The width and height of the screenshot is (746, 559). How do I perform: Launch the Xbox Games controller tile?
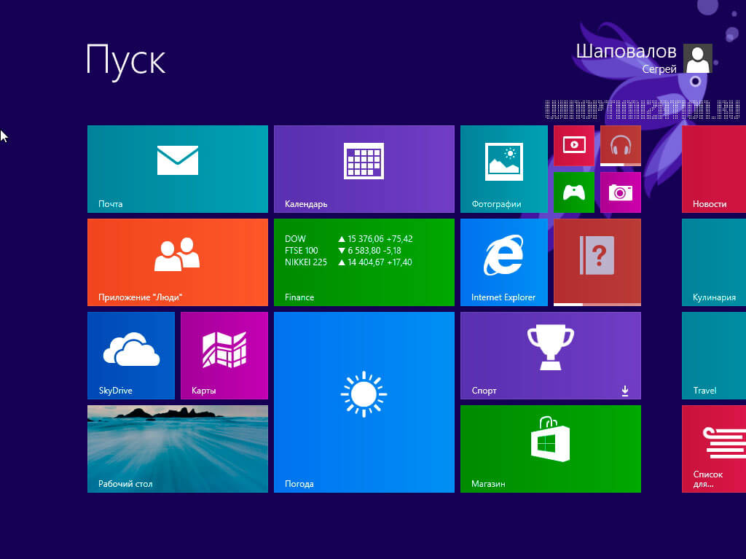(573, 192)
